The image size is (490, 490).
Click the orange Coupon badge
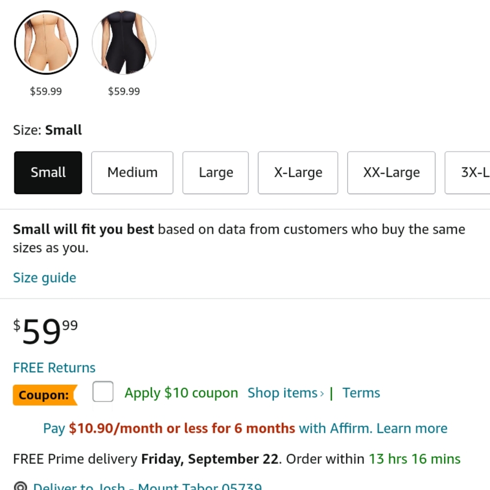45,395
